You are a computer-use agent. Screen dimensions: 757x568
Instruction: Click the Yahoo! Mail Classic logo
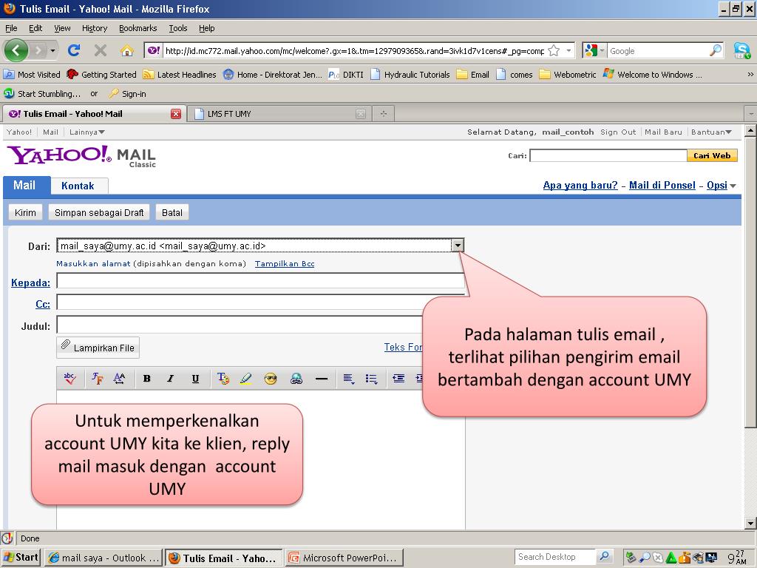pos(81,157)
